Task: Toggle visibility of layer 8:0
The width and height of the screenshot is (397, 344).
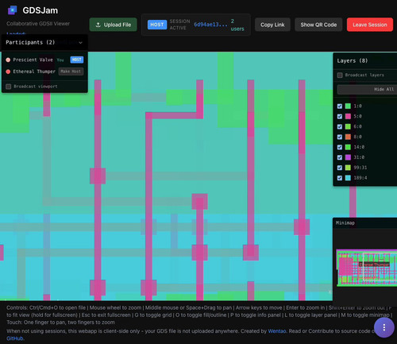Action: pos(340,137)
